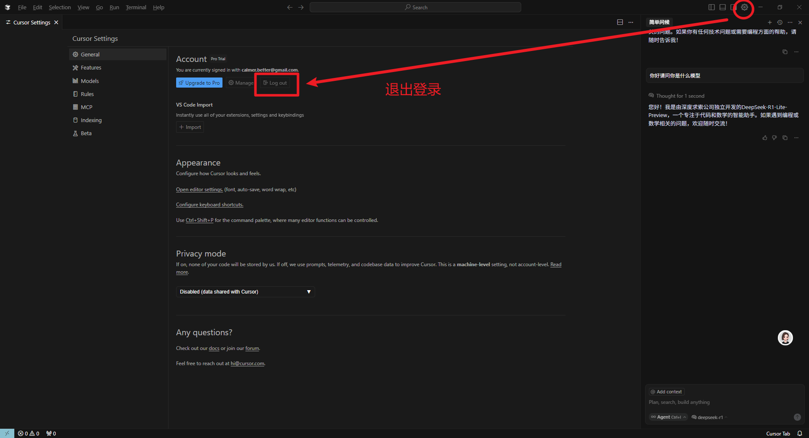
Task: Open more options on DeepSeek reply
Action: pyautogui.click(x=796, y=138)
